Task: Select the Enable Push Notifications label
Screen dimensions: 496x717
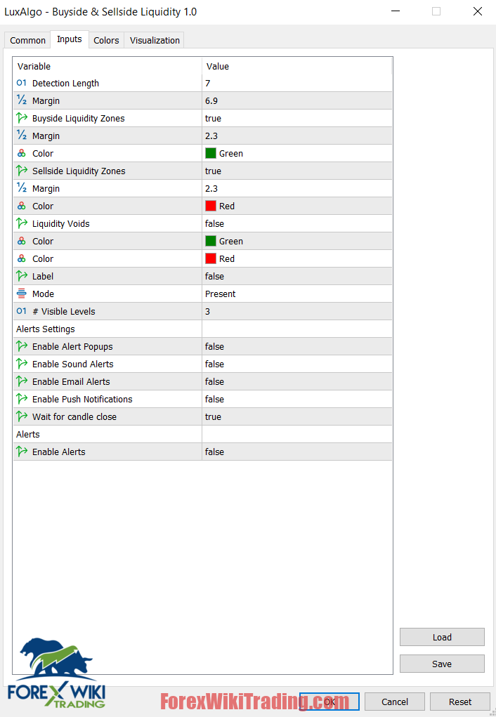Action: [x=82, y=399]
